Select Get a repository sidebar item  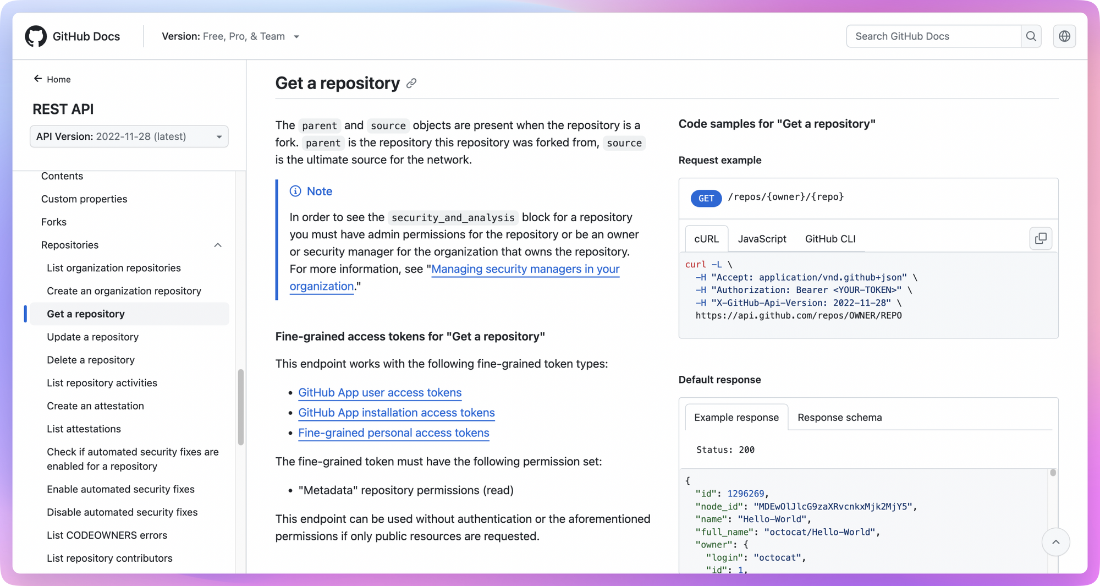[129, 314]
